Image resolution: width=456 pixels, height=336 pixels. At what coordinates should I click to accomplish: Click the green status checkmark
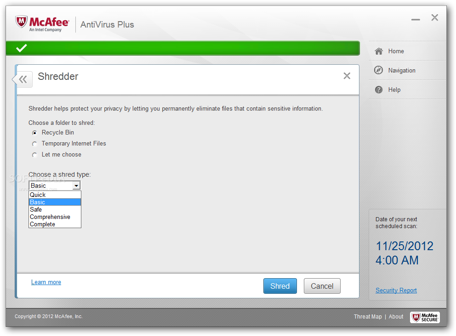tap(22, 48)
